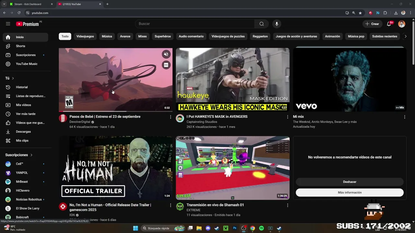415x233 pixels.
Task: Unmute the Pasos de Bebé preview
Action: [x=166, y=54]
